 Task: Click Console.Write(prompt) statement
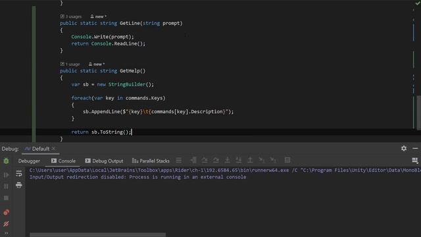(x=103, y=37)
